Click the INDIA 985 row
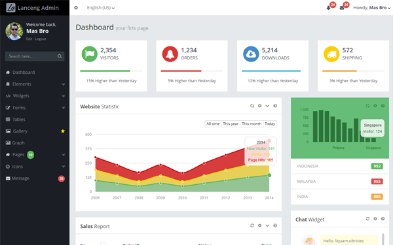 pyautogui.click(x=340, y=197)
